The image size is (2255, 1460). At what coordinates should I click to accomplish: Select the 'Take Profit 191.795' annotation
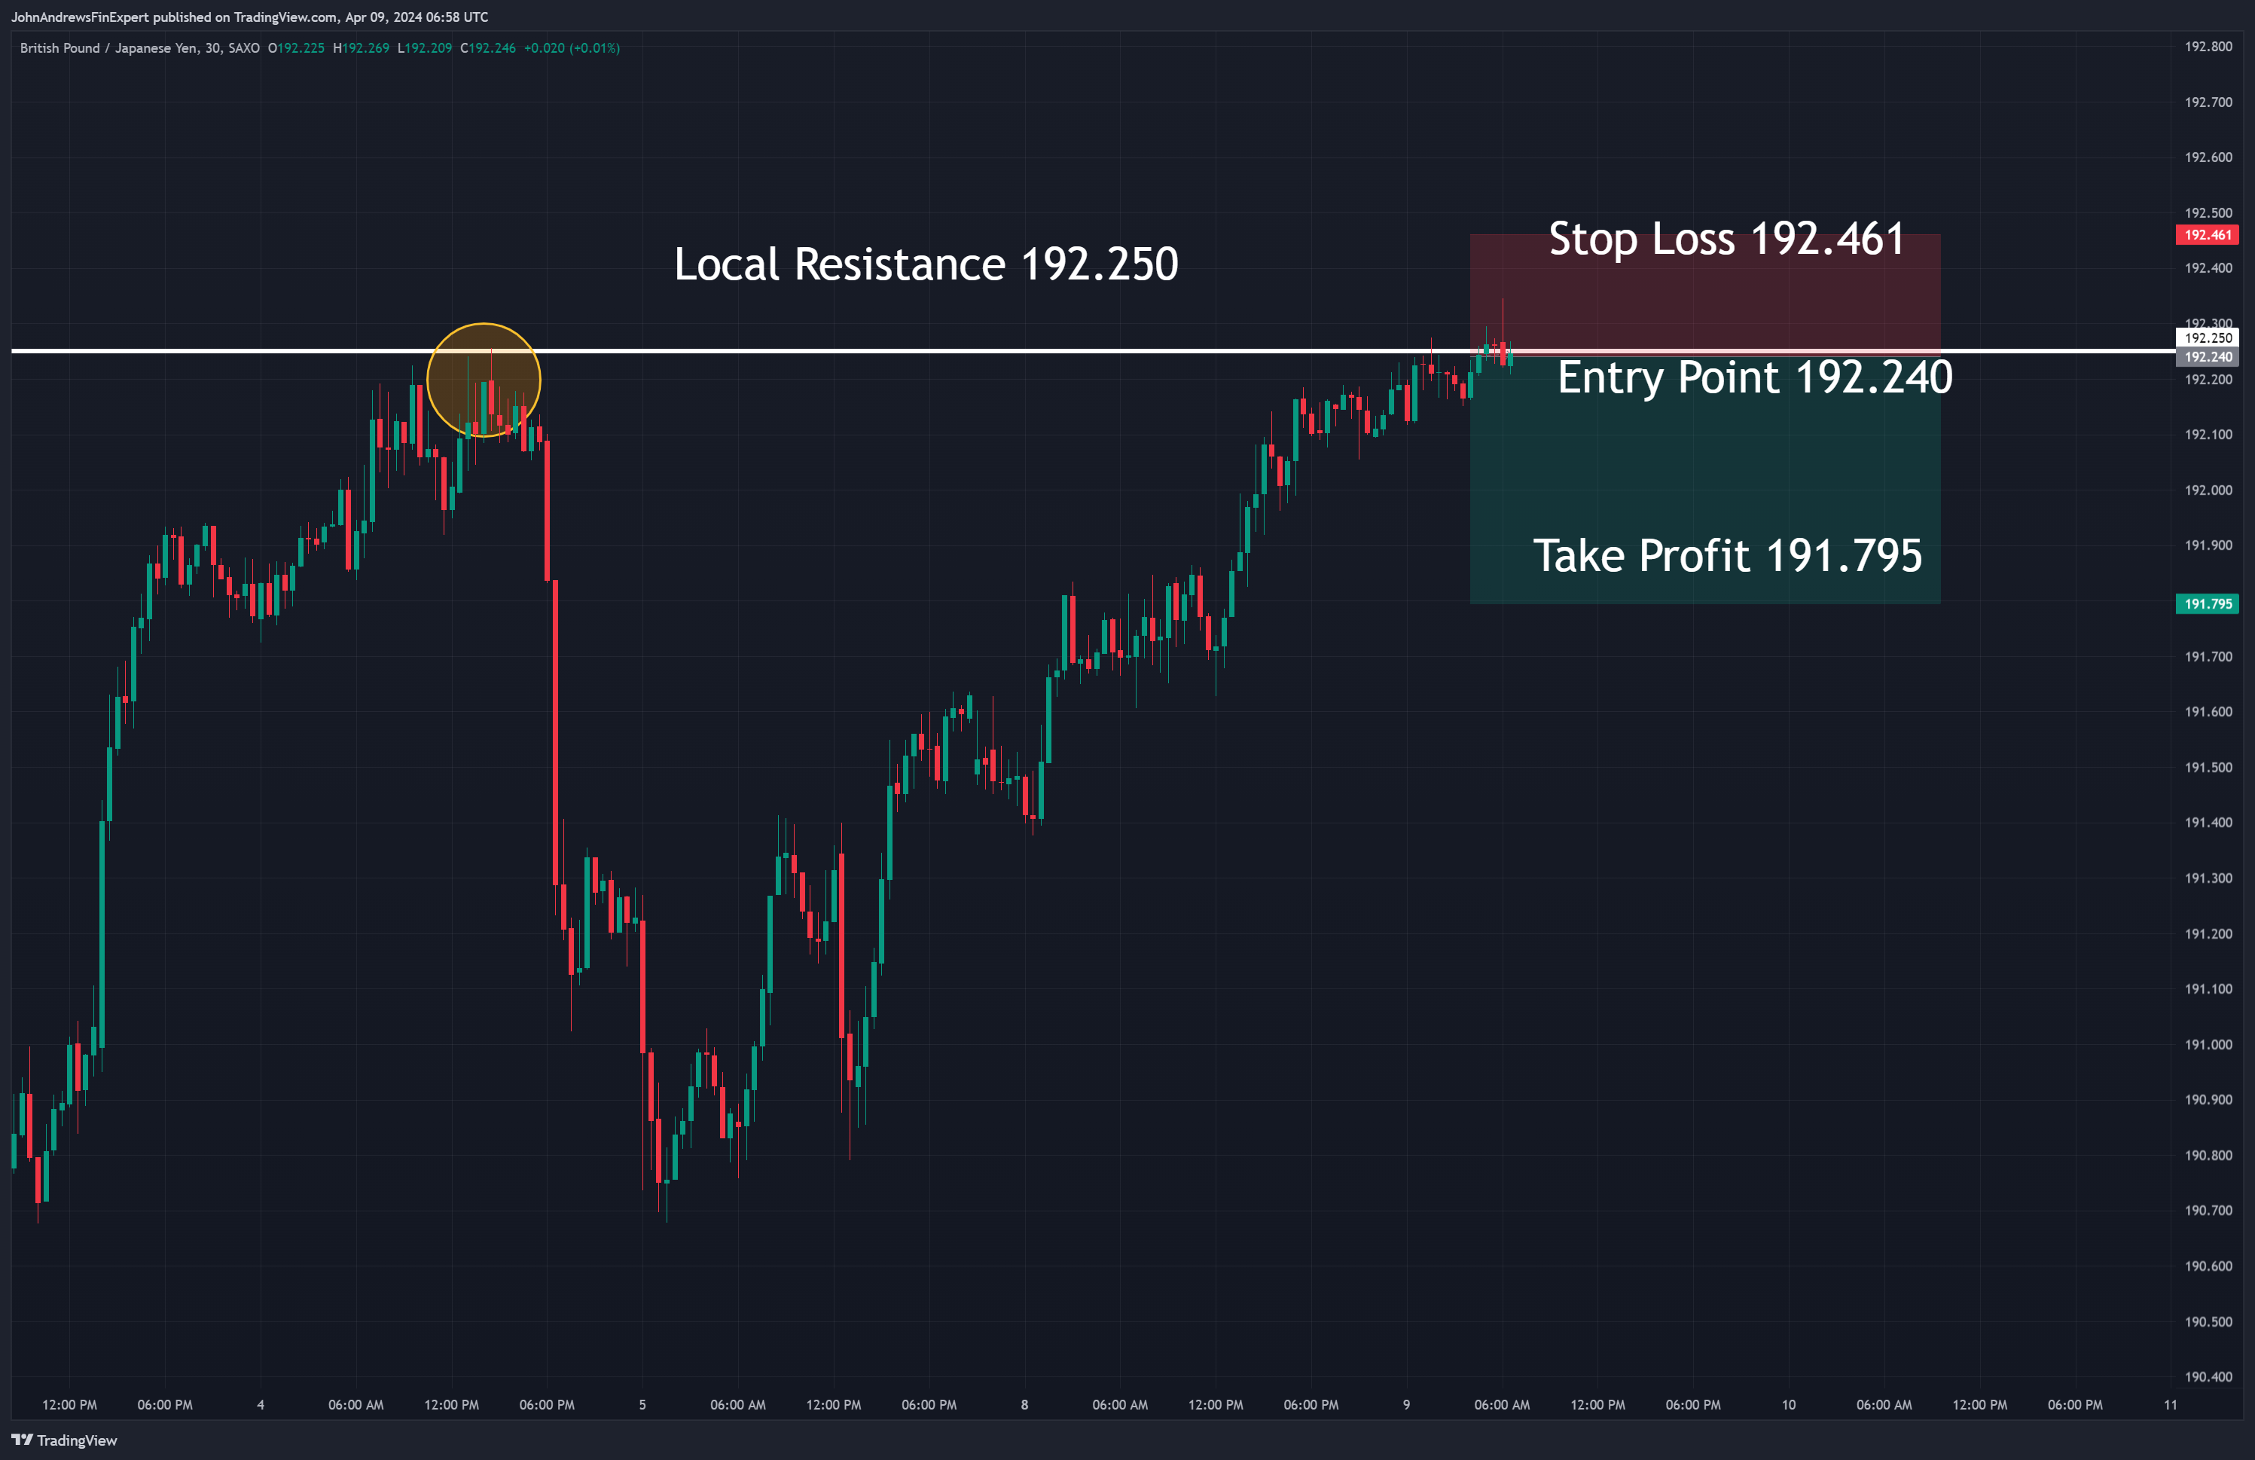[1727, 555]
